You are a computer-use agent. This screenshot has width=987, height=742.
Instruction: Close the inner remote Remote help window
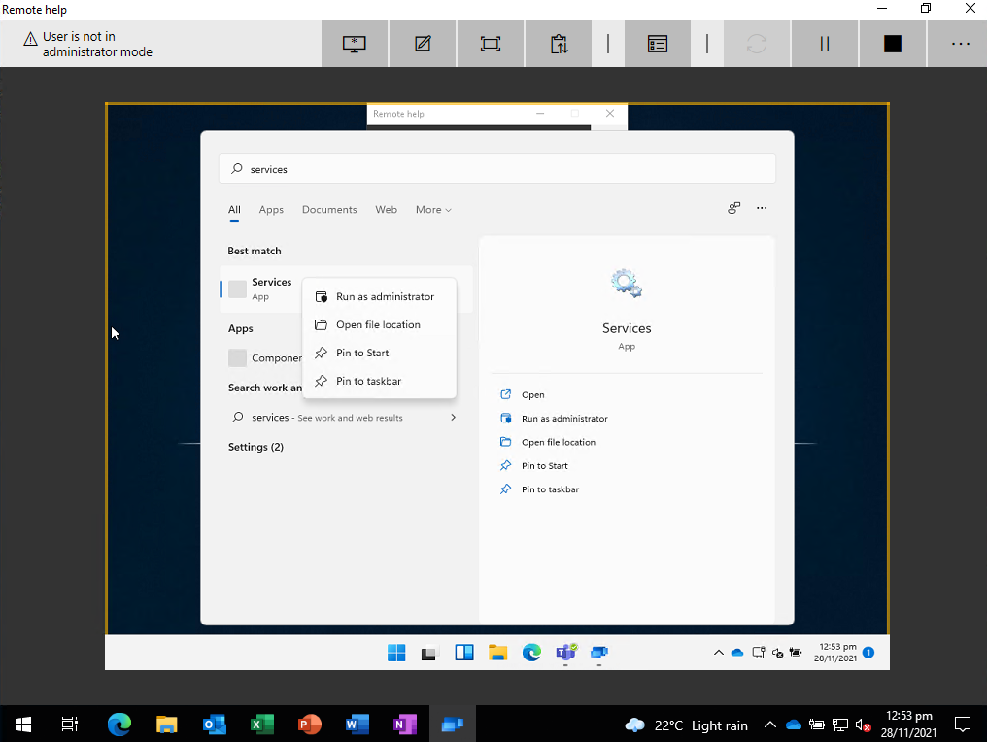609,114
